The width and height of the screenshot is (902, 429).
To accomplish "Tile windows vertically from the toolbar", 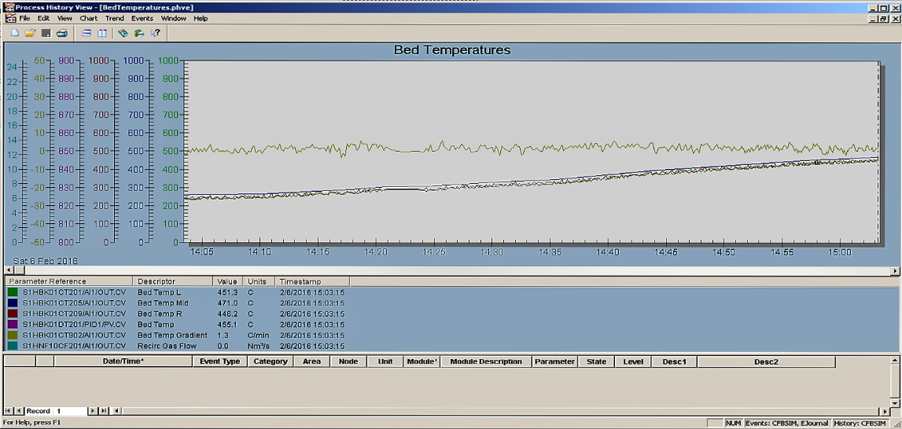I will coord(101,33).
